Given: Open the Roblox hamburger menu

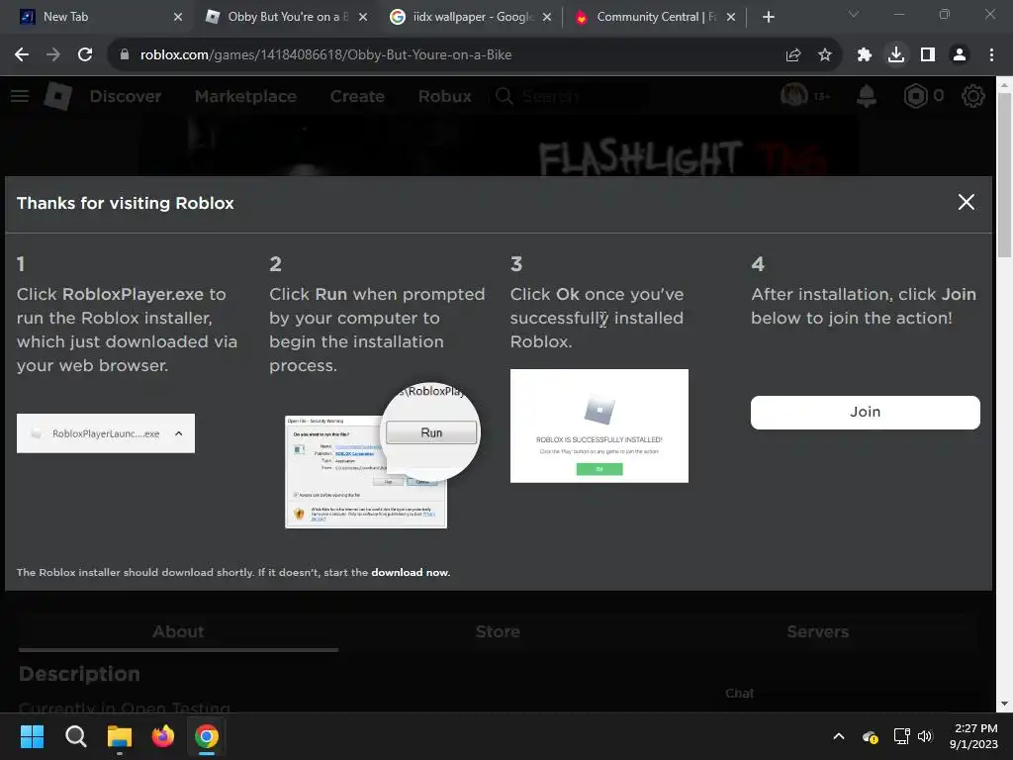Looking at the screenshot, I should (x=20, y=96).
